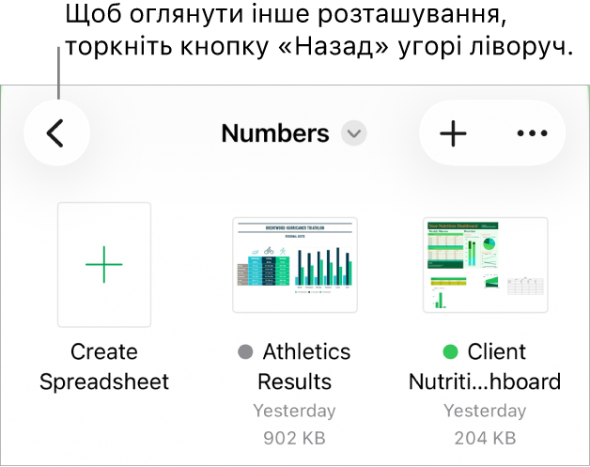Tap the Client Nutriti...hboard file name
The image size is (590, 467).
point(485,381)
